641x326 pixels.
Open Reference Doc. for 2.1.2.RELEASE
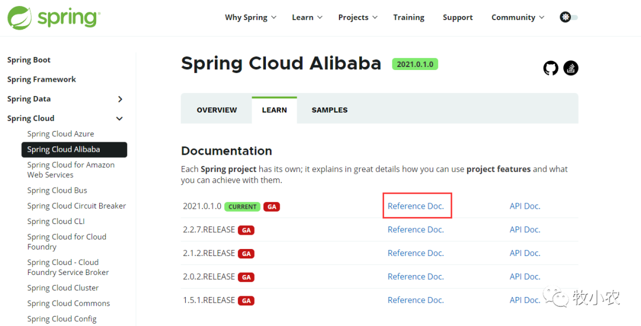(x=415, y=253)
